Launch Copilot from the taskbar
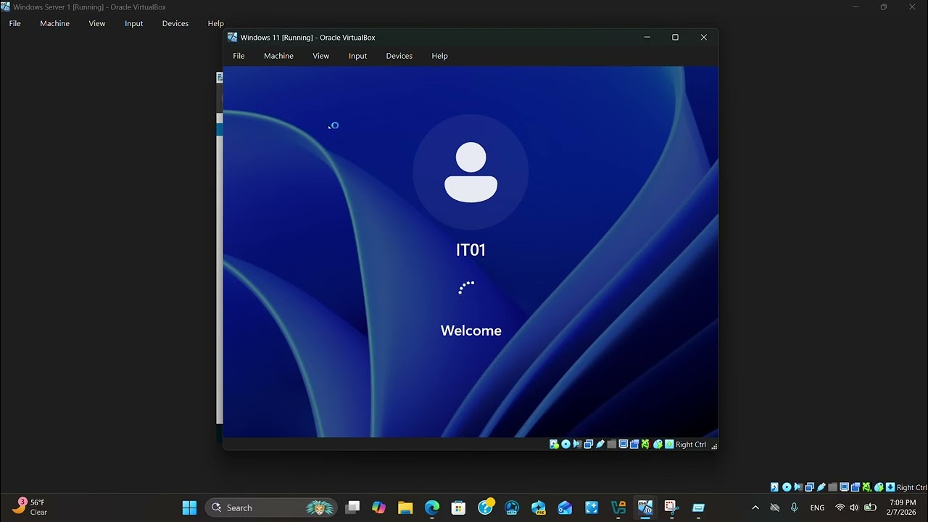This screenshot has height=522, width=928. click(378, 507)
